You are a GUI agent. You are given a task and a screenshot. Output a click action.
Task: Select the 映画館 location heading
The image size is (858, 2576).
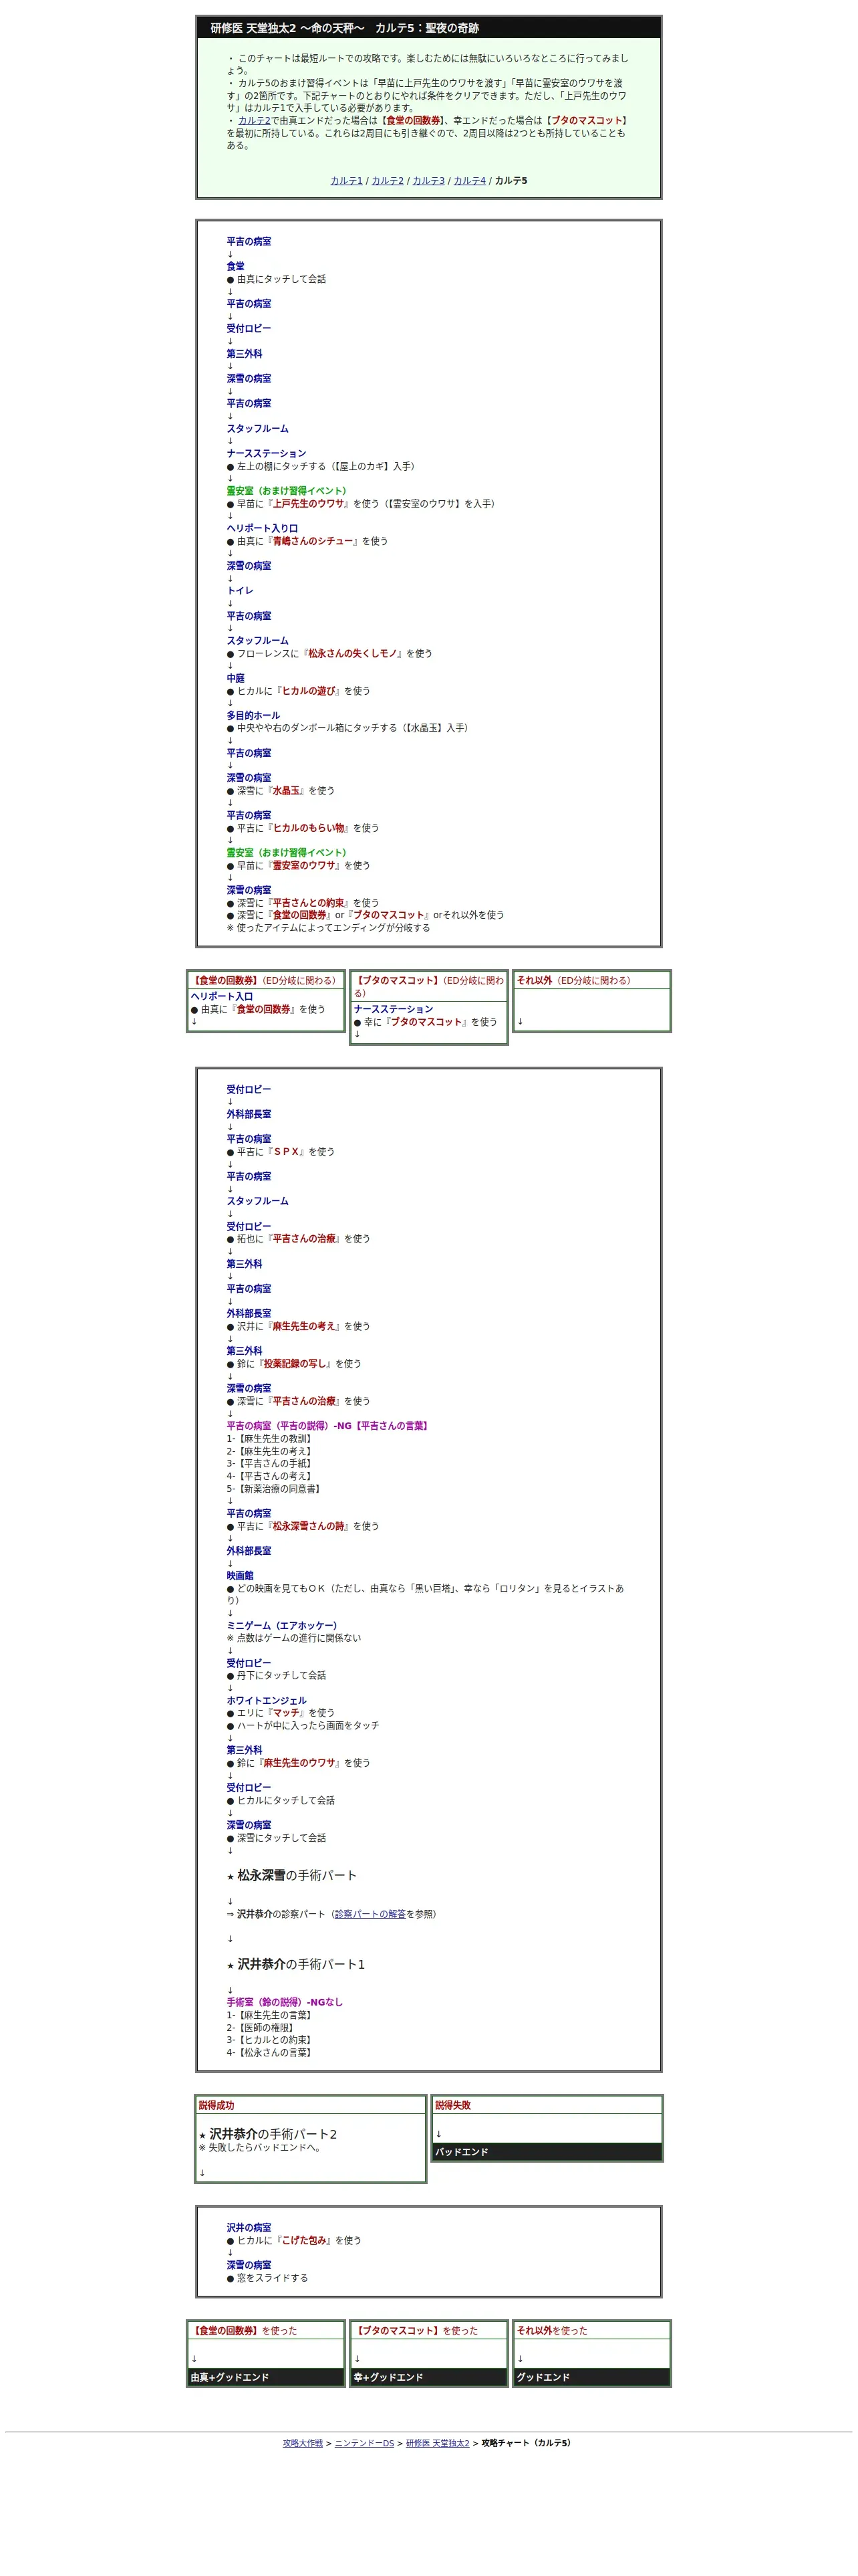(240, 1576)
